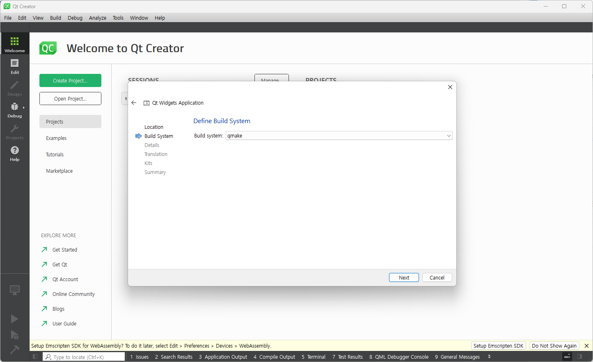Open the Analyze menu
Image resolution: width=593 pixels, height=362 pixels.
98,18
